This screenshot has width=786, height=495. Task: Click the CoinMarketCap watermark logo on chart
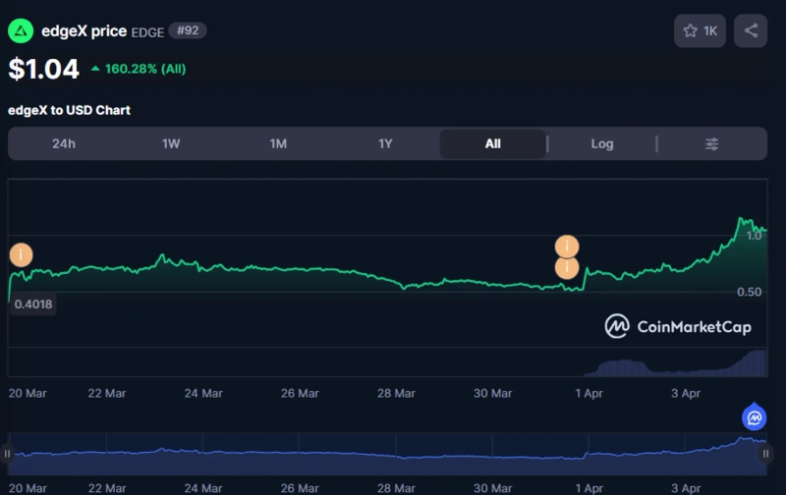click(x=678, y=326)
